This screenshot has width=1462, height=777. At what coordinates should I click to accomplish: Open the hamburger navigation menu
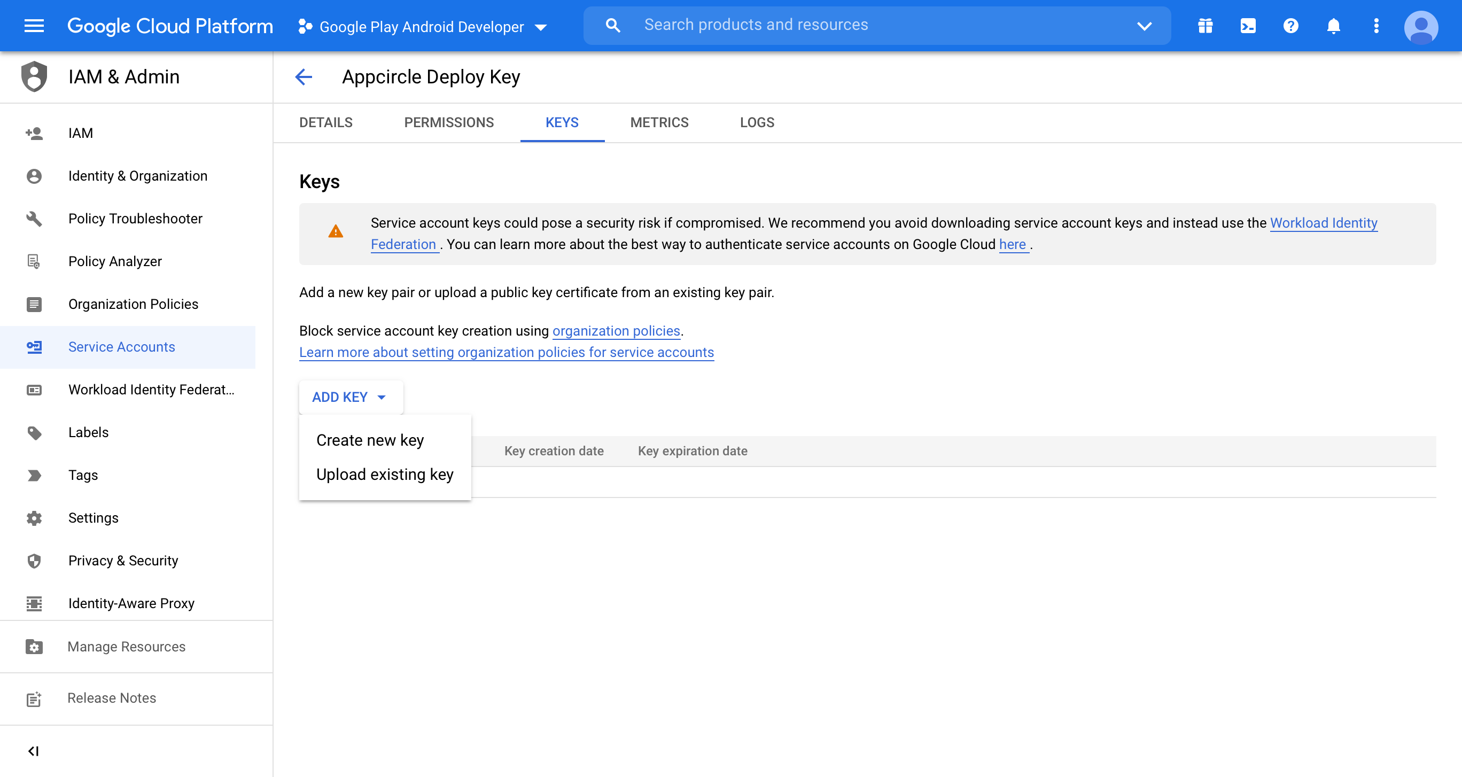[x=34, y=26]
